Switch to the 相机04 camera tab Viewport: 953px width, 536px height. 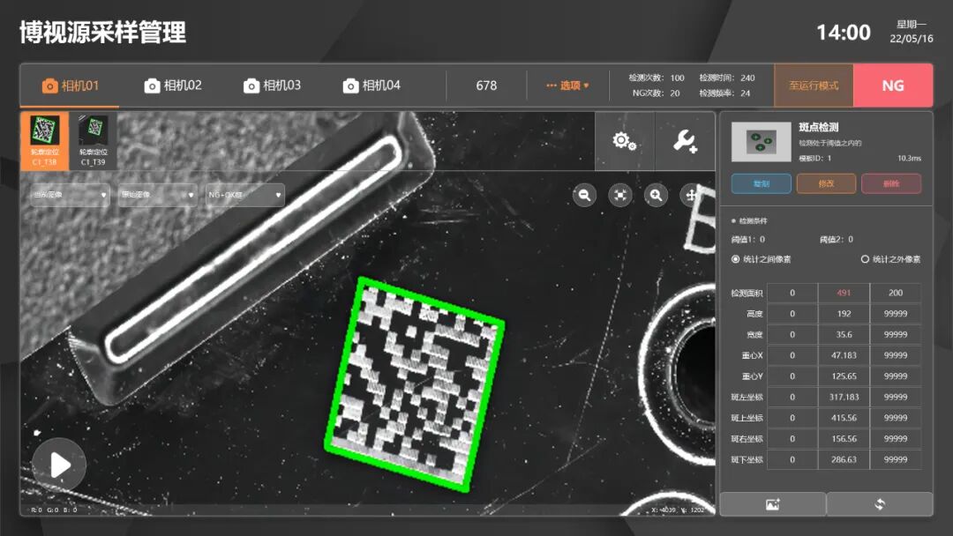pyautogui.click(x=371, y=86)
